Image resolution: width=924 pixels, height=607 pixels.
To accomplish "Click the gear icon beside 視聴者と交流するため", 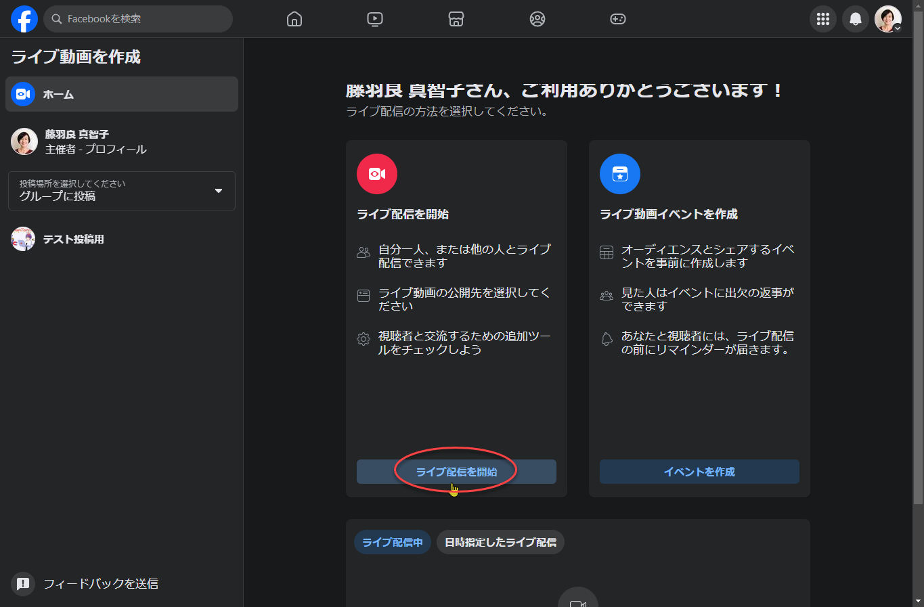I will [x=364, y=339].
